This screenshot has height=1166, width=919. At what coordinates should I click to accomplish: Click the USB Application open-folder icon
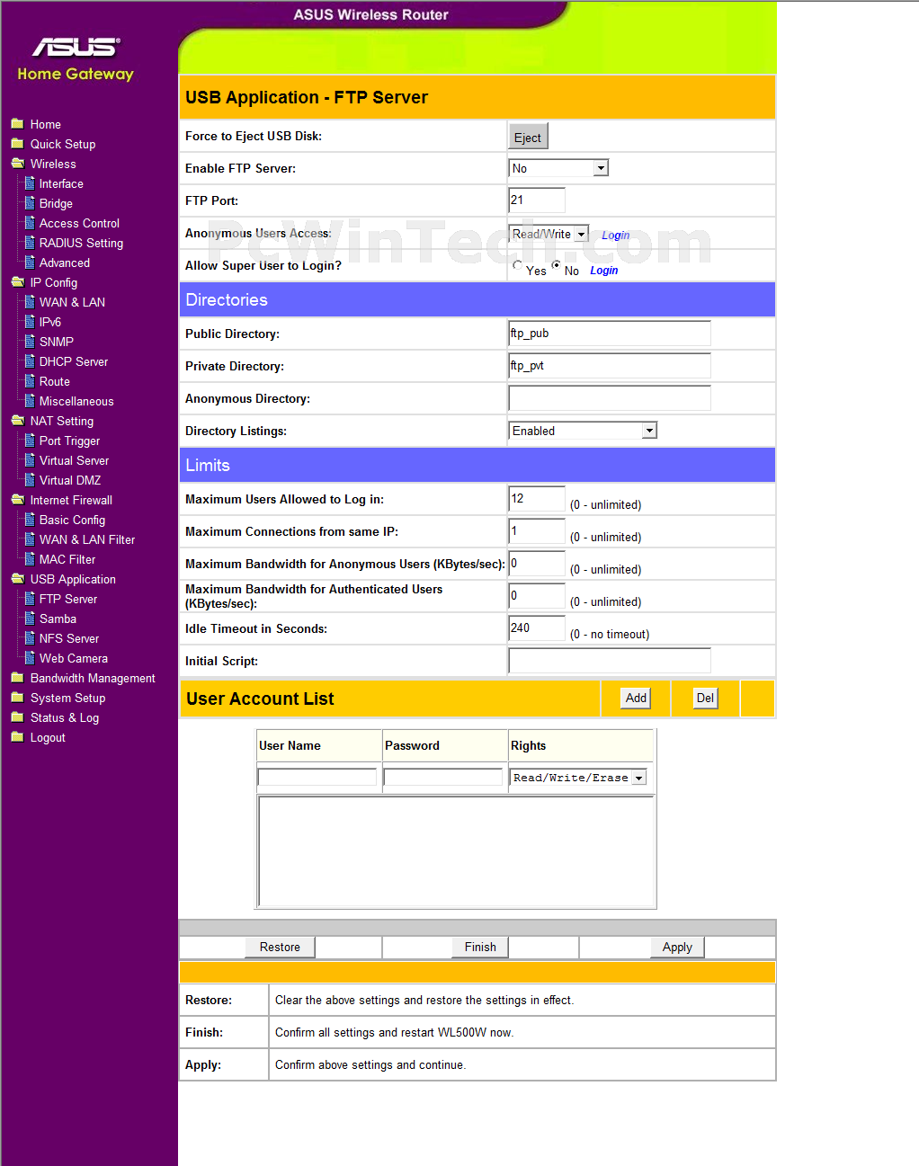point(17,579)
